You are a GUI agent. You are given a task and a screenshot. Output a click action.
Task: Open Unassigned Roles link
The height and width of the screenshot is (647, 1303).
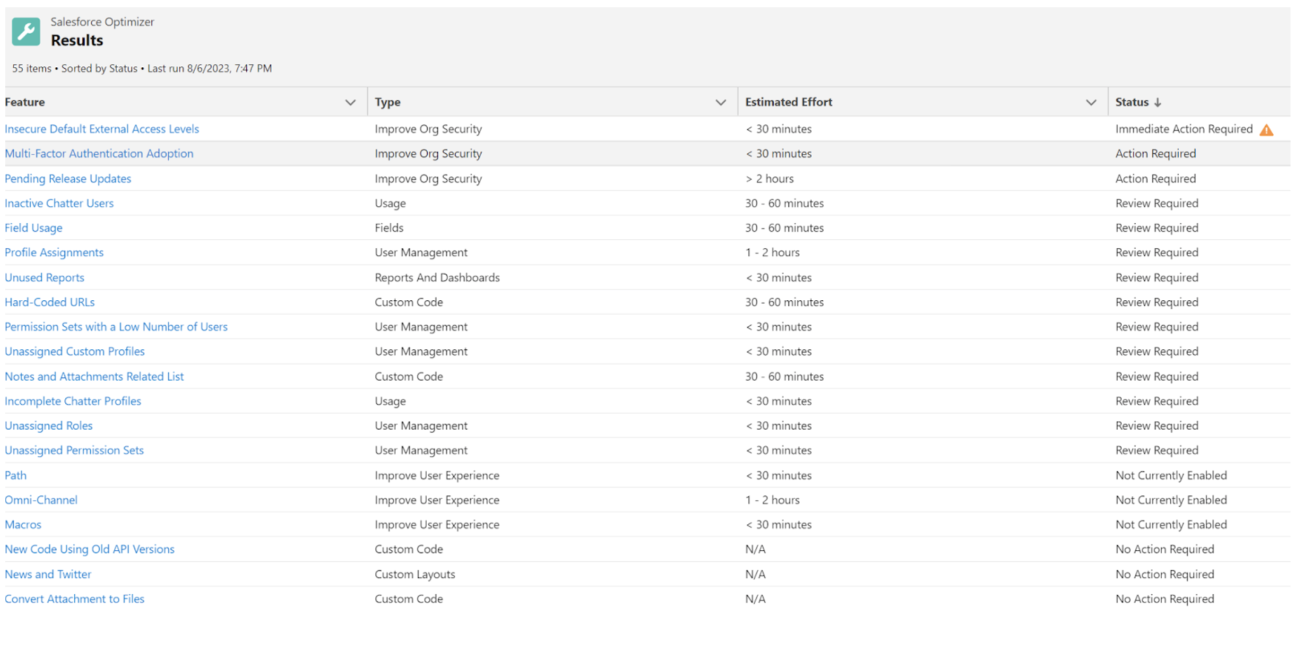pyautogui.click(x=48, y=426)
